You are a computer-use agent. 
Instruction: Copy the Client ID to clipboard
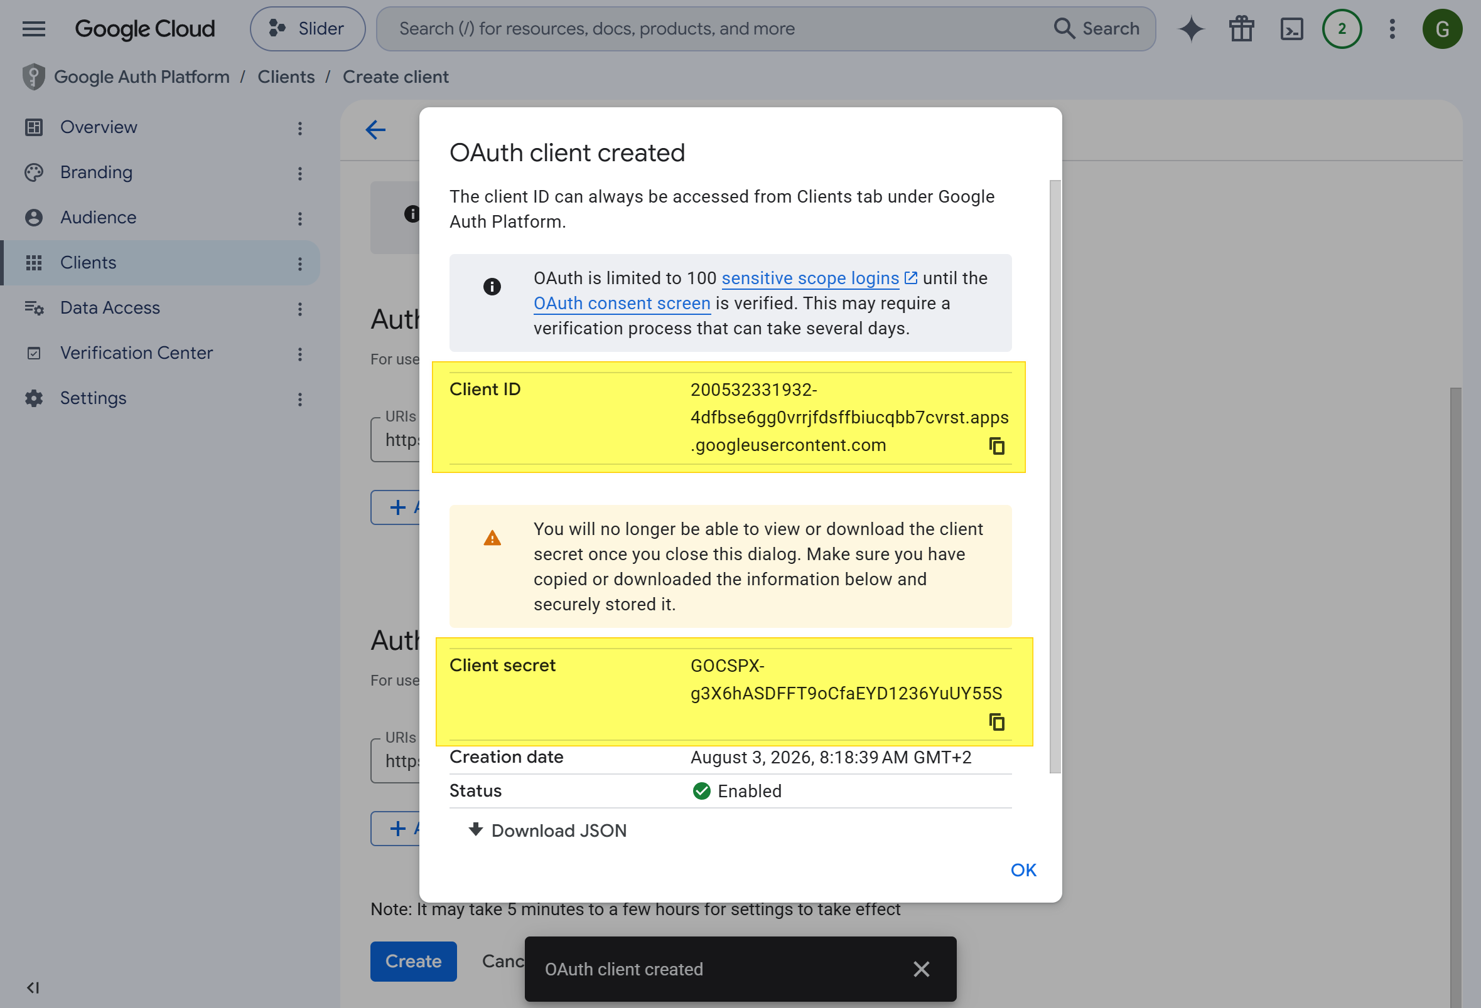[997, 446]
